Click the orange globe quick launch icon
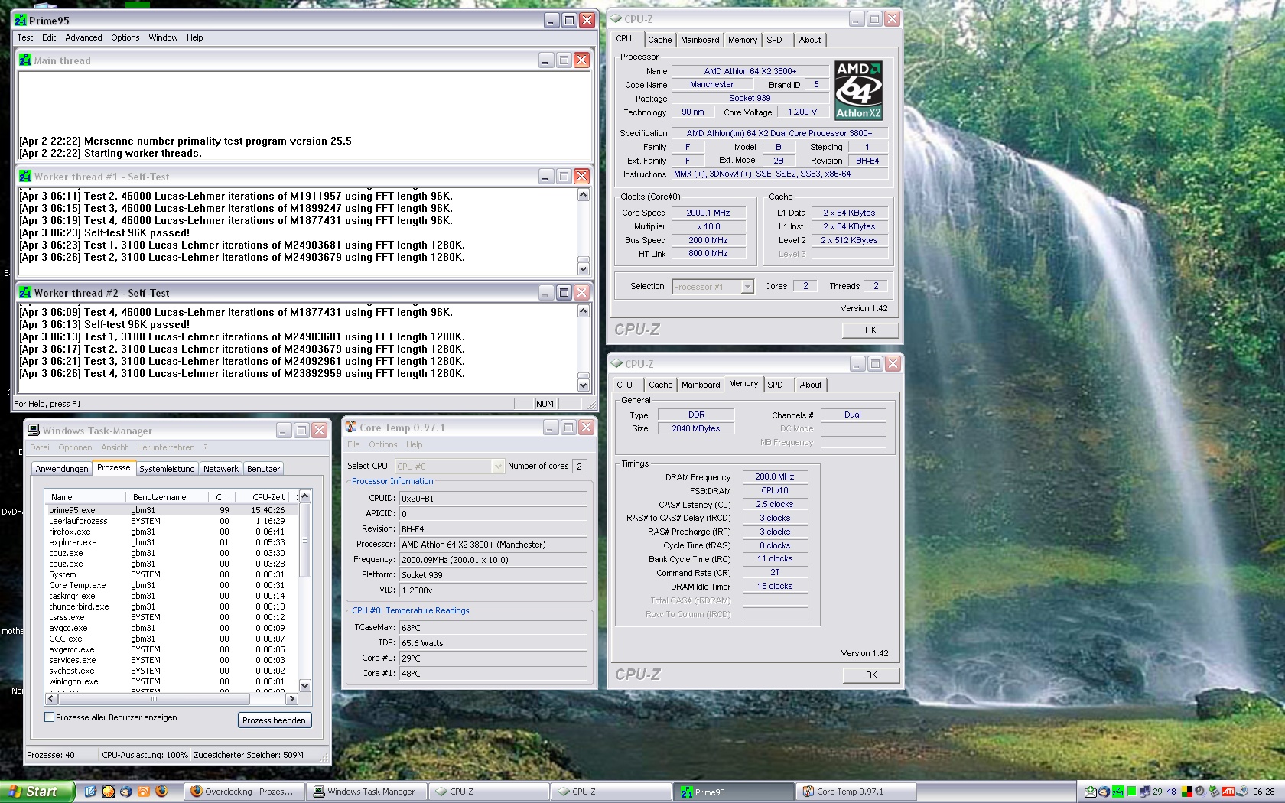The height and width of the screenshot is (803, 1285). 109,792
